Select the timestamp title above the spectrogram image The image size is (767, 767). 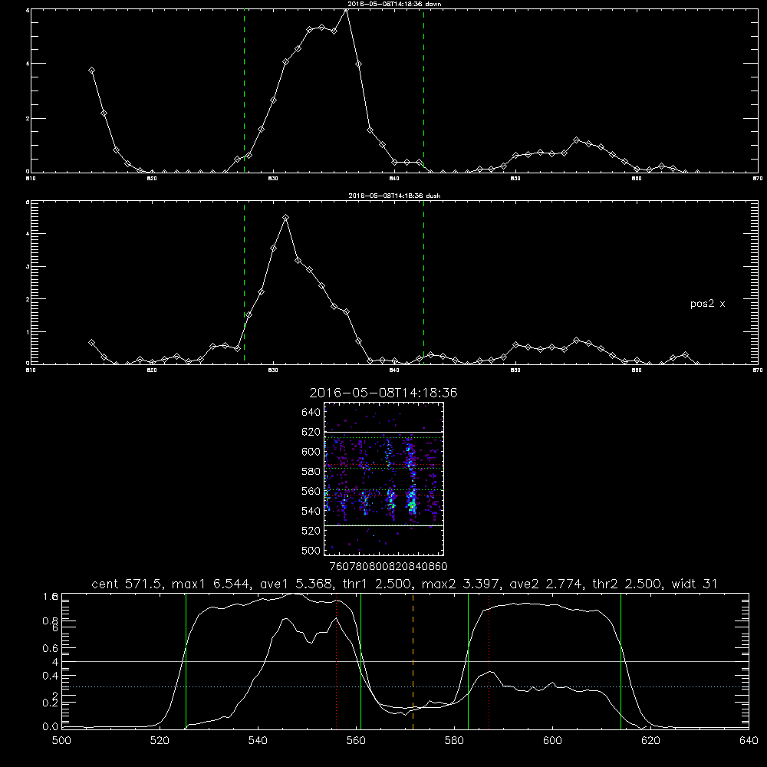pos(383,393)
